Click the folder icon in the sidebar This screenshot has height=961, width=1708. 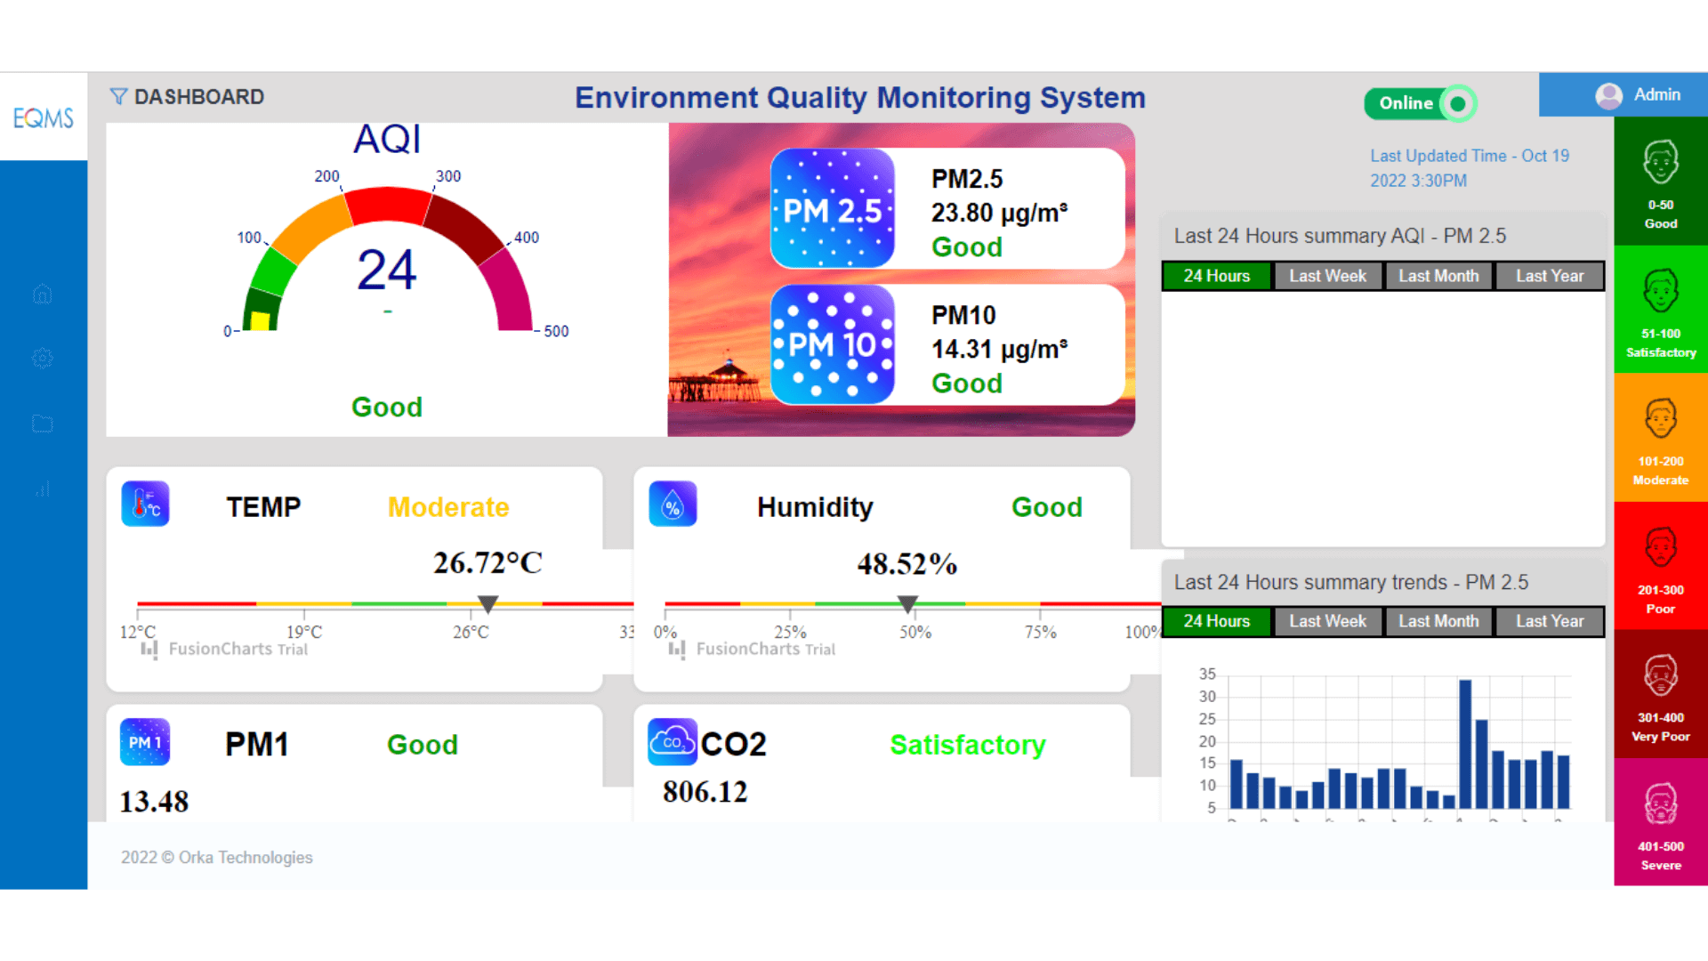click(42, 424)
